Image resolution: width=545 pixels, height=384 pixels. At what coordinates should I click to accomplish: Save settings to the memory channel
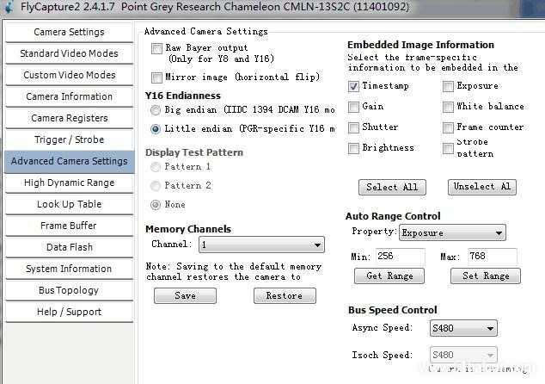(x=186, y=296)
